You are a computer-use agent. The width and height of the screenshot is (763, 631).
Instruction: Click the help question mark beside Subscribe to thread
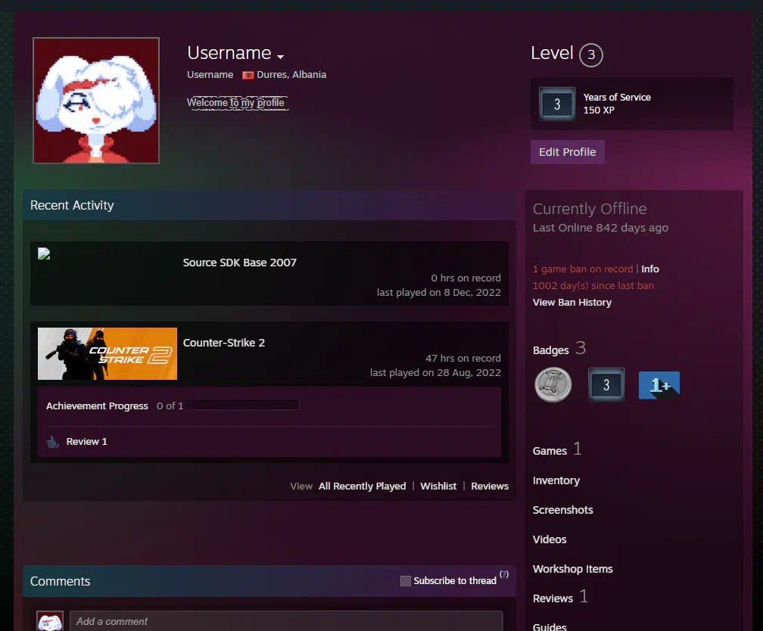pos(504,574)
